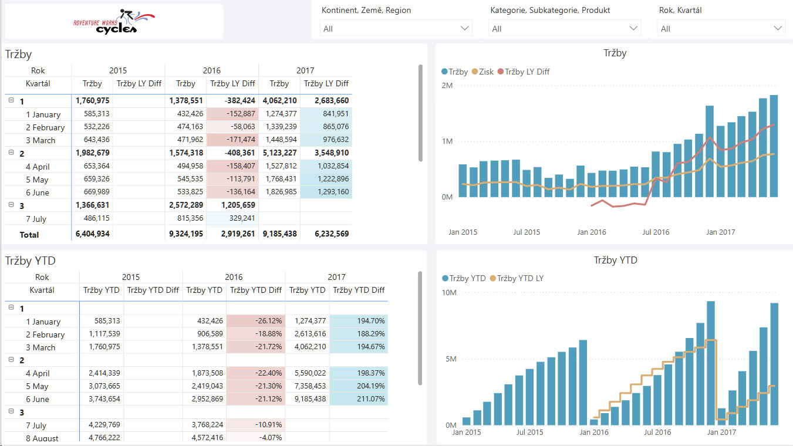The image size is (793, 446).
Task: Click the cell value 1,205,659
Action: tap(238, 205)
